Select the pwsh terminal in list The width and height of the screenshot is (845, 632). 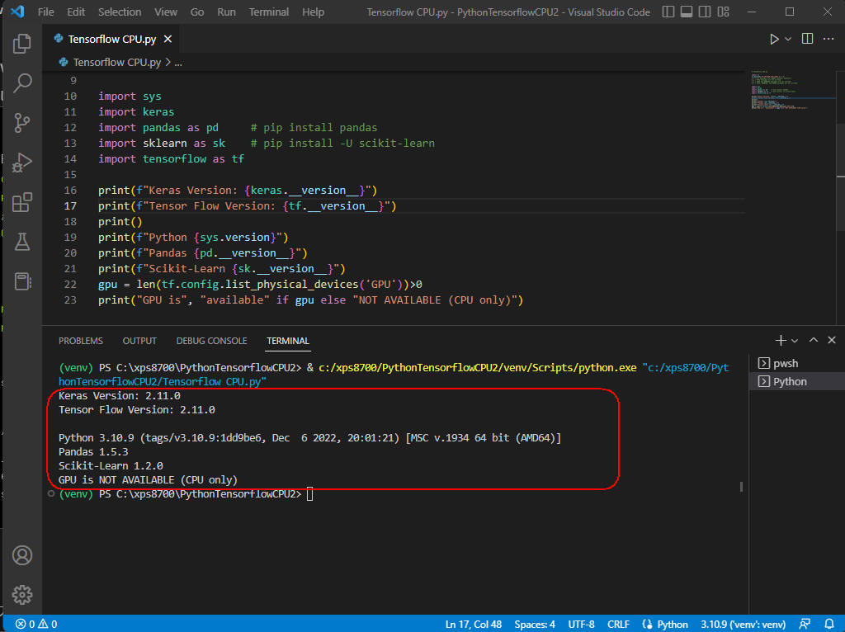coord(796,364)
